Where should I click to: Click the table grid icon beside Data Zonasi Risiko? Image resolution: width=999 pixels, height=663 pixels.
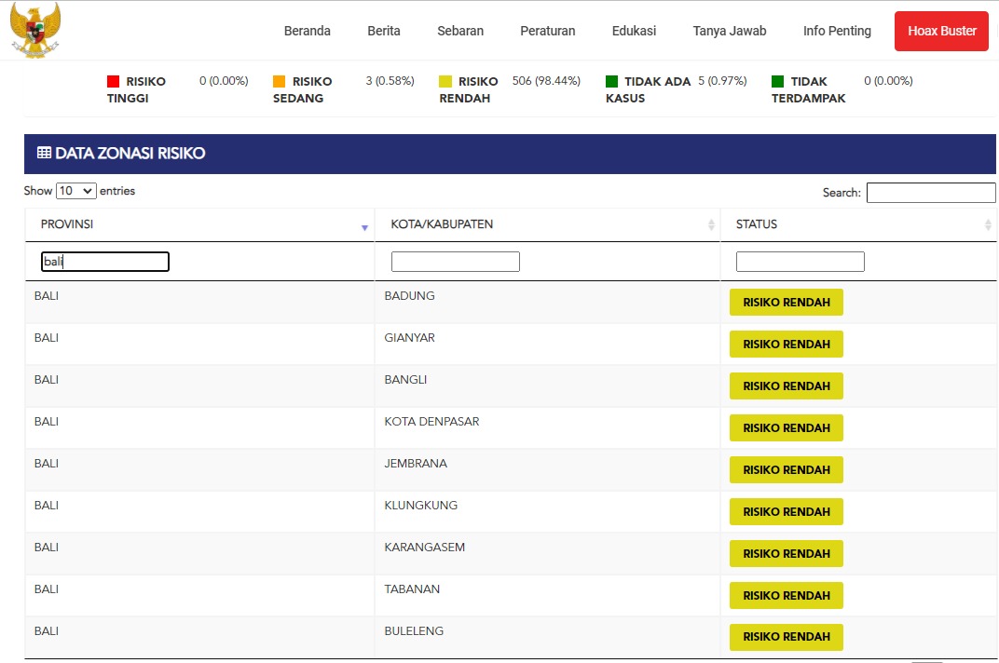(x=44, y=153)
